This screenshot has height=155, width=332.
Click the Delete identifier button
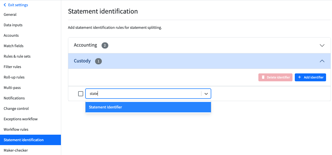(x=276, y=77)
